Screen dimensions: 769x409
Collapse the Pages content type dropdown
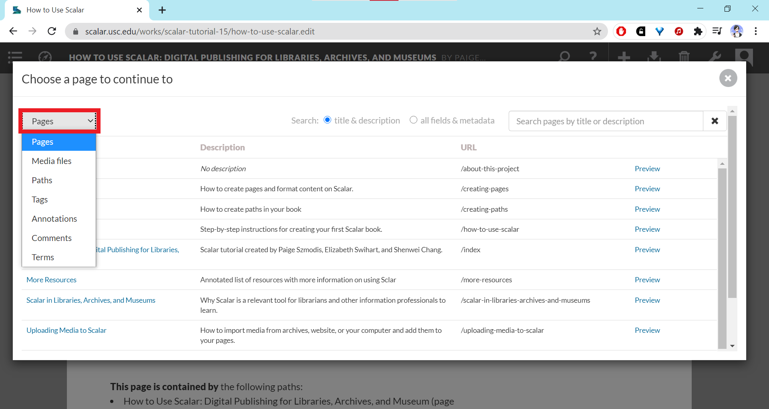[x=59, y=121]
